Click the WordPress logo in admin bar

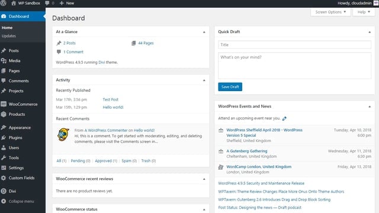click(4, 3)
